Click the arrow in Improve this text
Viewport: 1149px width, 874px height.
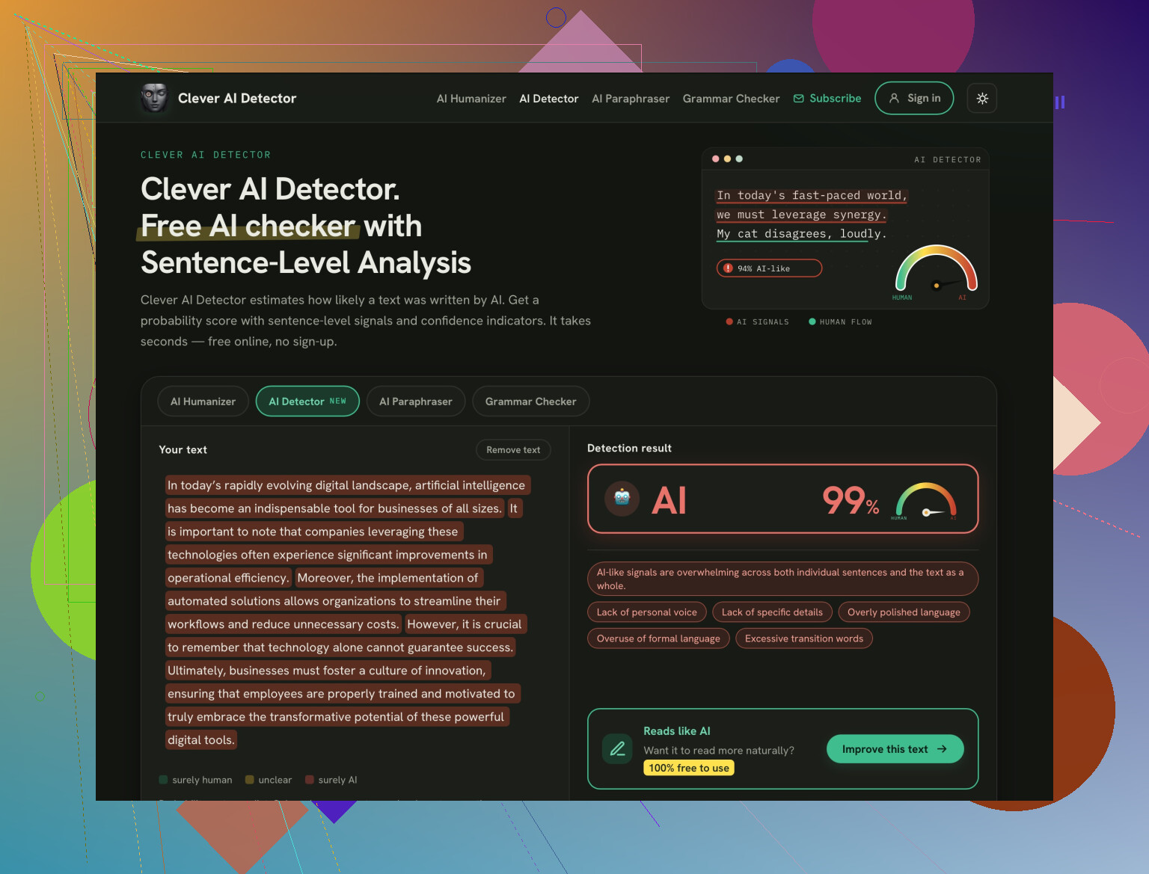point(942,749)
